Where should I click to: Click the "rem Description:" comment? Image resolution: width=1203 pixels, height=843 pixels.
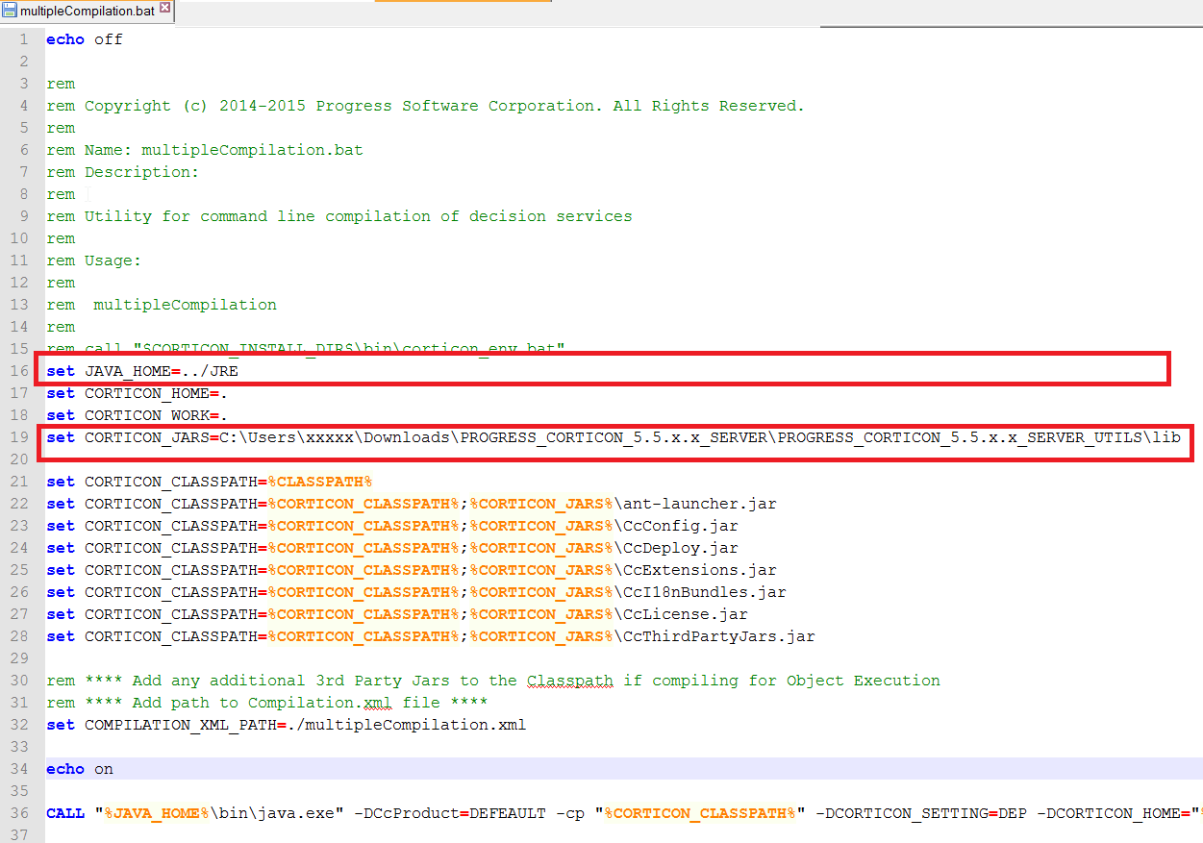point(123,172)
